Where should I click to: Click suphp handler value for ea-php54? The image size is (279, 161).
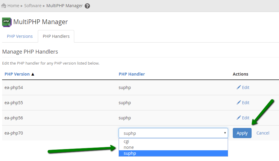(x=125, y=87)
